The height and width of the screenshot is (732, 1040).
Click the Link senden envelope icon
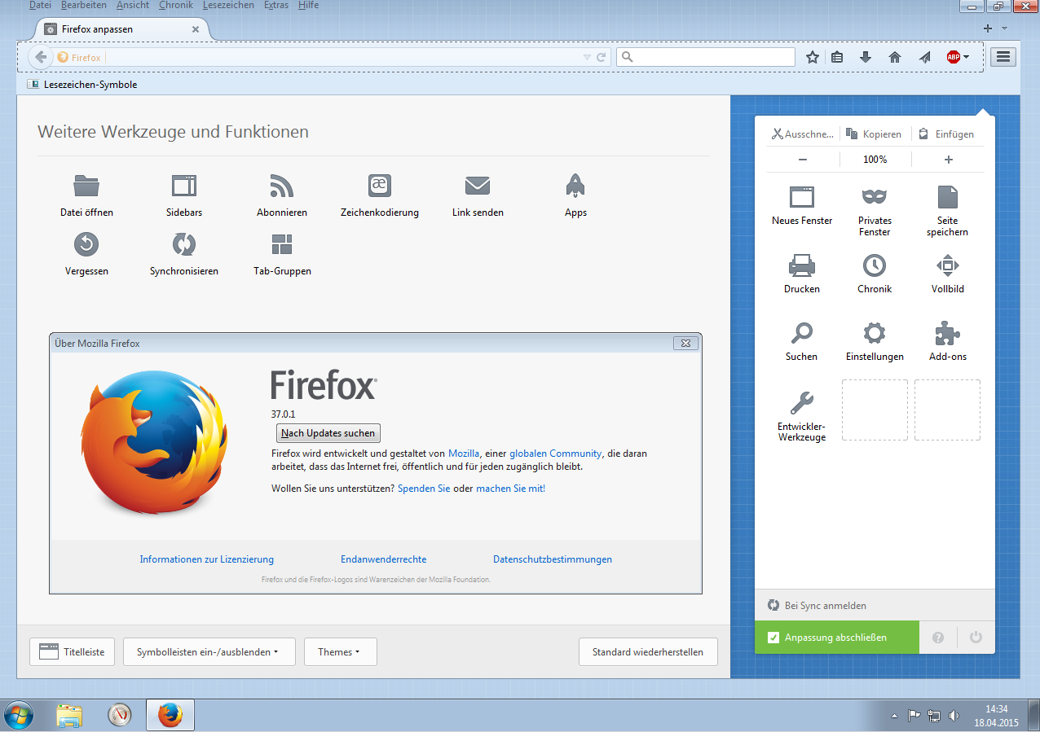pos(478,186)
